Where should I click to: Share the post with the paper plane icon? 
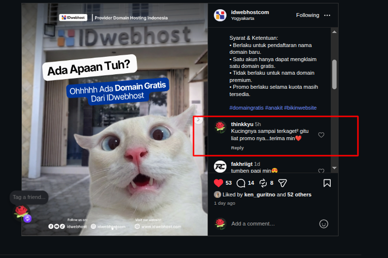click(282, 183)
